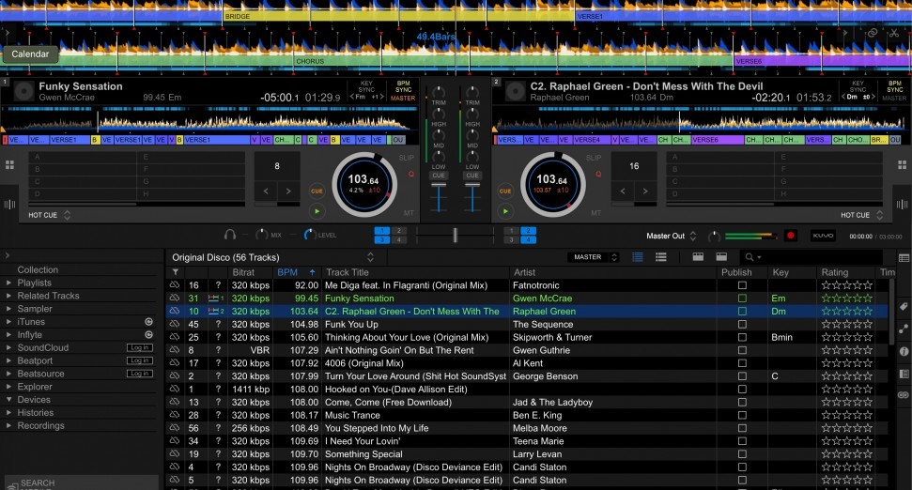Open the track search magnifier
This screenshot has height=490, width=912.
(750, 257)
